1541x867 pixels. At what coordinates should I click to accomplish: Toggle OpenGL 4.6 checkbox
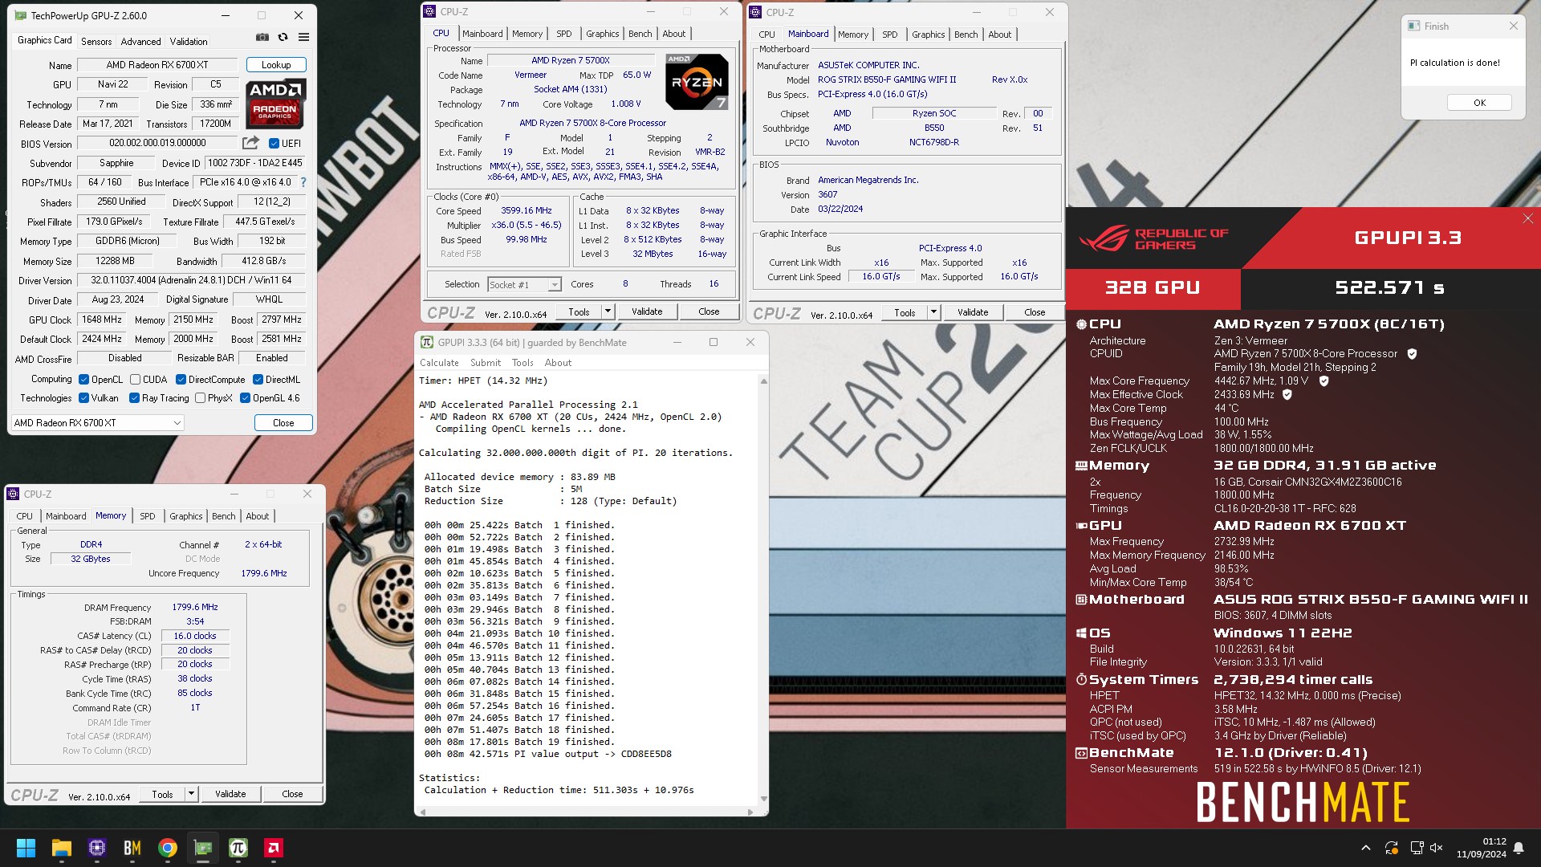(245, 398)
